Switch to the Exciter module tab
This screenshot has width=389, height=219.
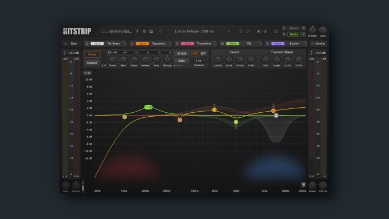coord(294,44)
